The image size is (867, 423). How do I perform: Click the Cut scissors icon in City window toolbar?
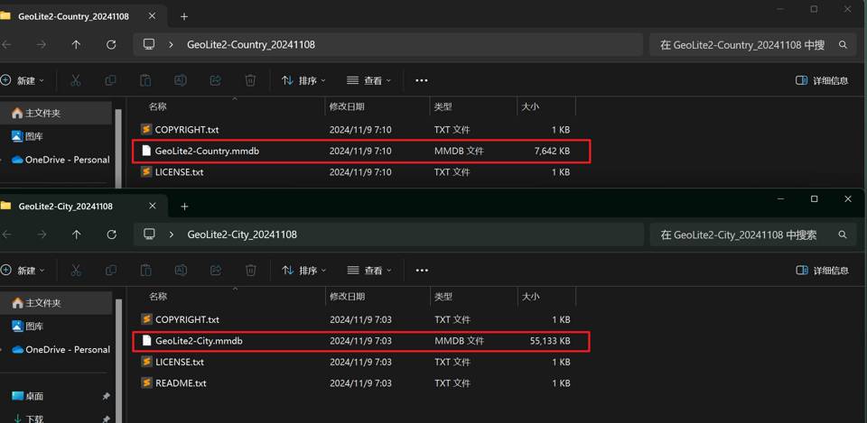[x=76, y=271]
